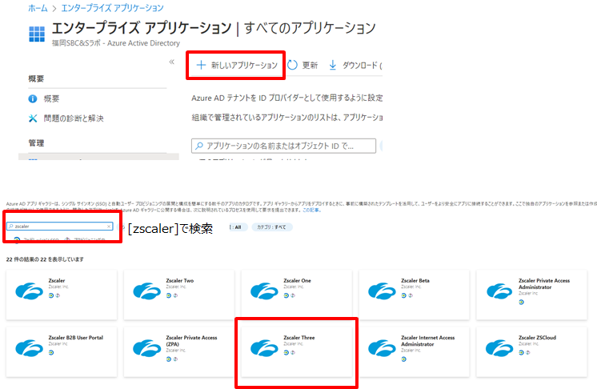Screen dimensions: 597x389
Task: Click the 更新 refresh button
Action: (x=303, y=65)
